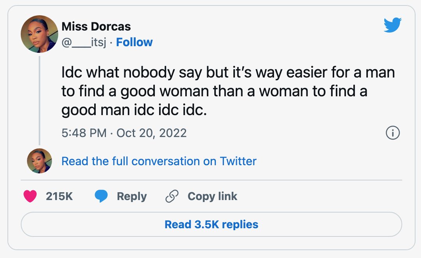Click the small avatar beside conversation link
This screenshot has height=258, width=421.
click(x=39, y=161)
